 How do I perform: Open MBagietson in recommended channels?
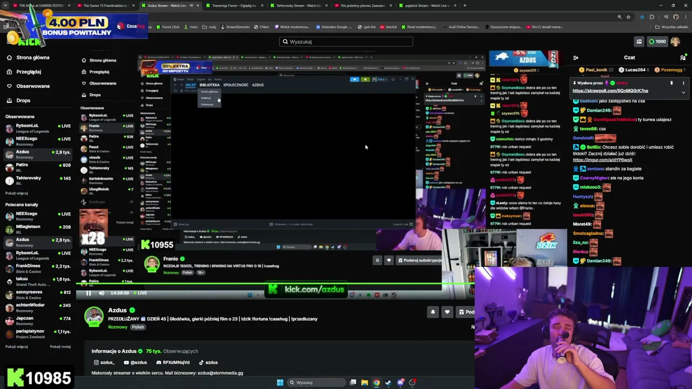pos(38,229)
